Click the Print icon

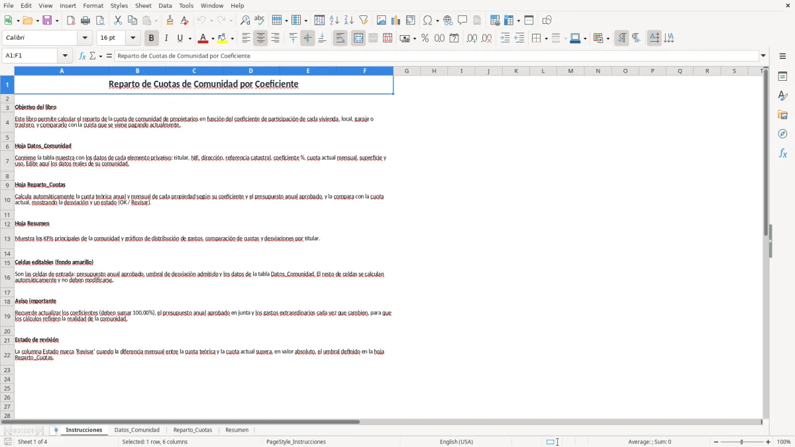pyautogui.click(x=85, y=21)
